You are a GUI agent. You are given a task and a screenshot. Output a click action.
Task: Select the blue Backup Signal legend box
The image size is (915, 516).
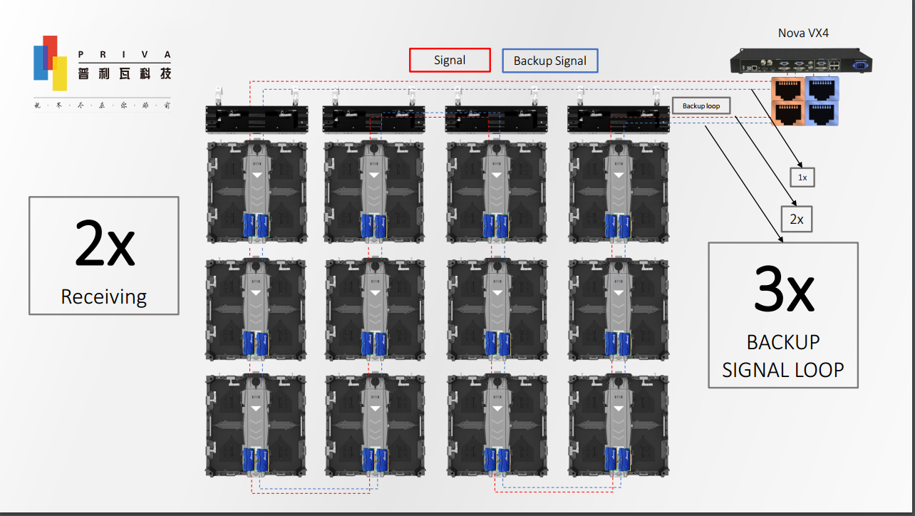click(x=550, y=61)
